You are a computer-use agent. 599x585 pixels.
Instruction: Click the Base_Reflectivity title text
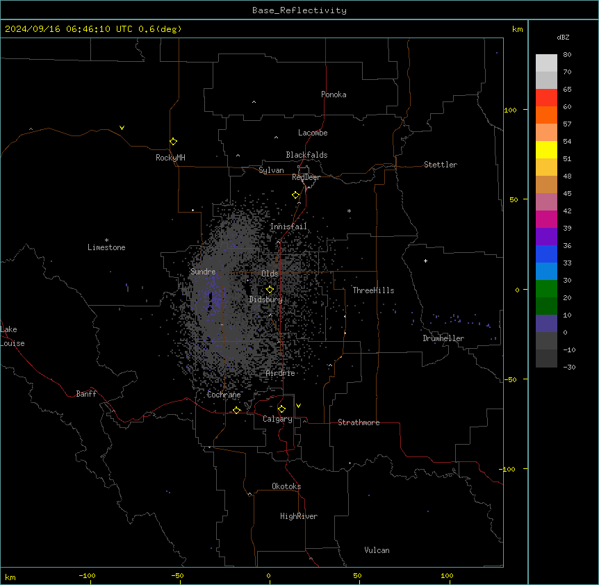pos(299,10)
